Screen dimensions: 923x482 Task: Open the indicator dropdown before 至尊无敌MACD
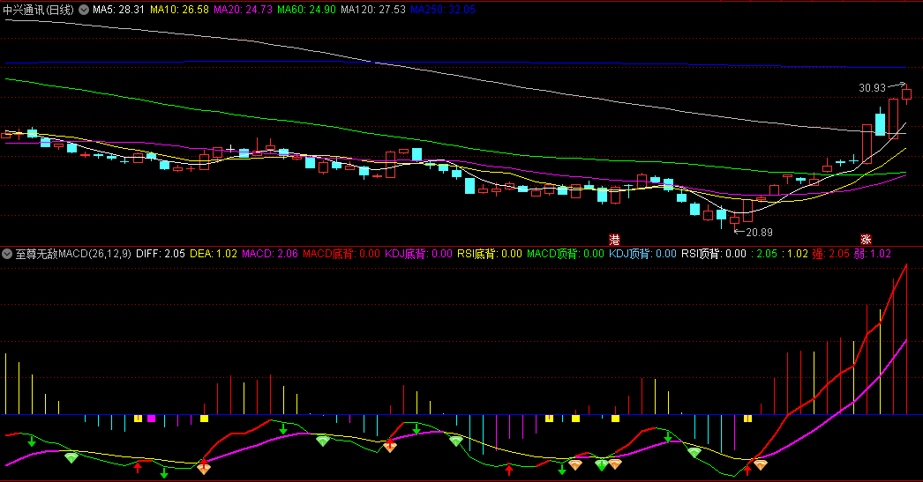[x=7, y=254]
